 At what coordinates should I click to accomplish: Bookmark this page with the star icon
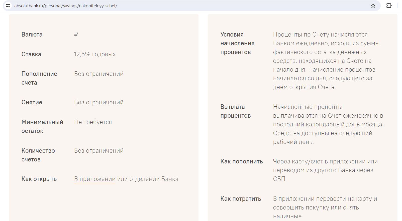point(373,6)
